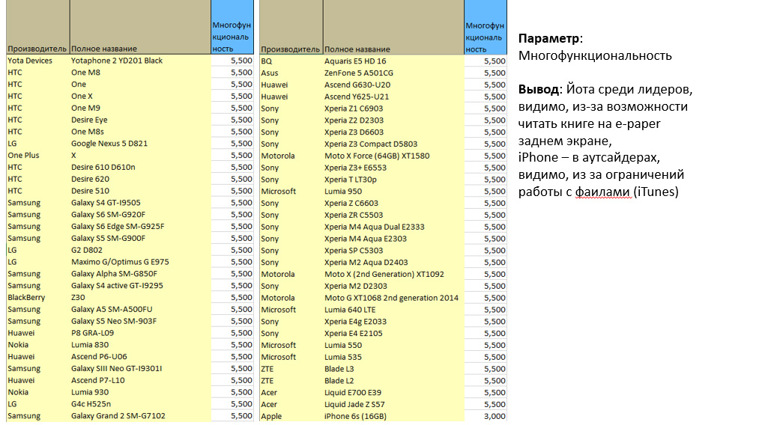Select Galaxy S6 SM-G920F cell
759x425 pixels.
coord(140,215)
